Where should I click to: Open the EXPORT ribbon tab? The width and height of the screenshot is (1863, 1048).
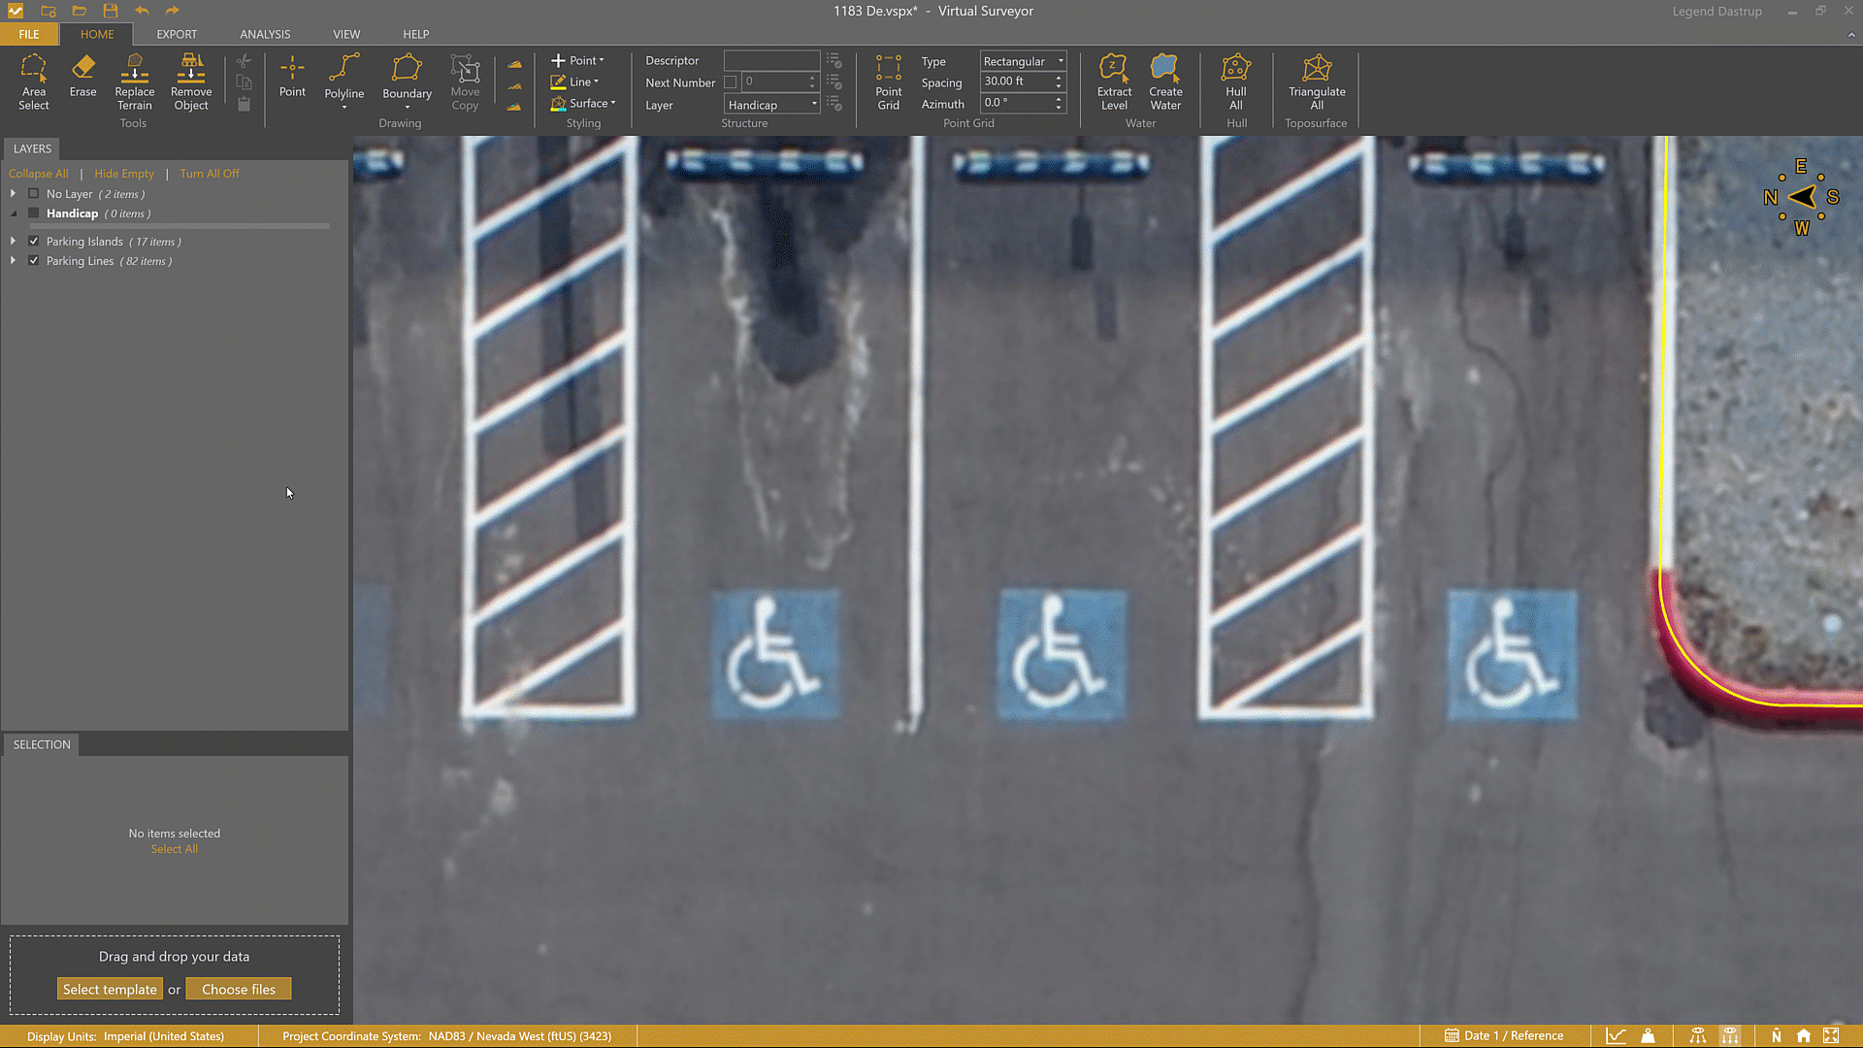click(x=177, y=34)
